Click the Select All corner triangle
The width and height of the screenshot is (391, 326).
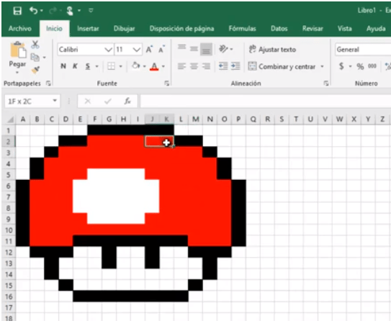[10, 119]
